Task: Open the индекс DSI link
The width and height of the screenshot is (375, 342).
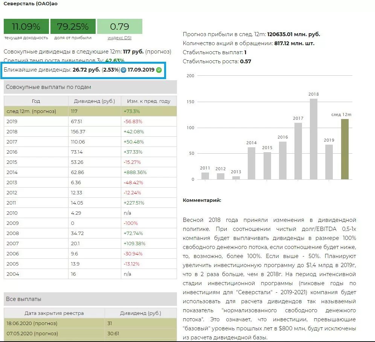Action: (x=119, y=38)
